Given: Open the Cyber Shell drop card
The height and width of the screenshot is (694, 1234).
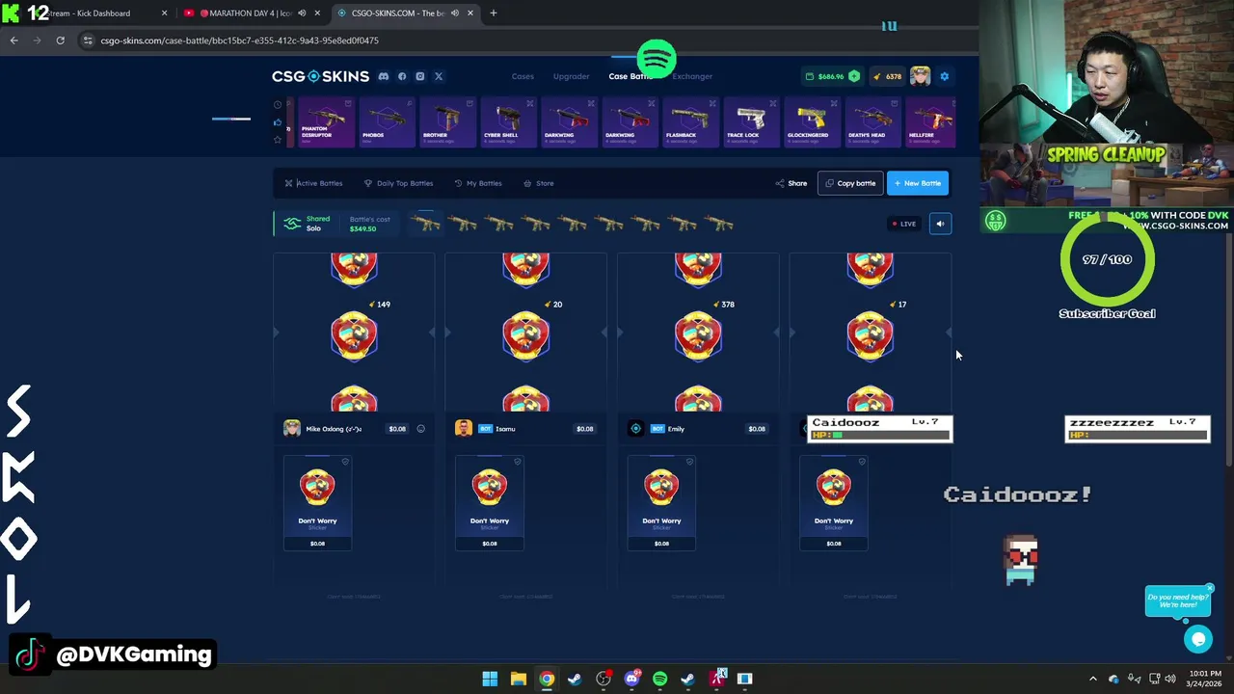Looking at the screenshot, I should pyautogui.click(x=508, y=122).
